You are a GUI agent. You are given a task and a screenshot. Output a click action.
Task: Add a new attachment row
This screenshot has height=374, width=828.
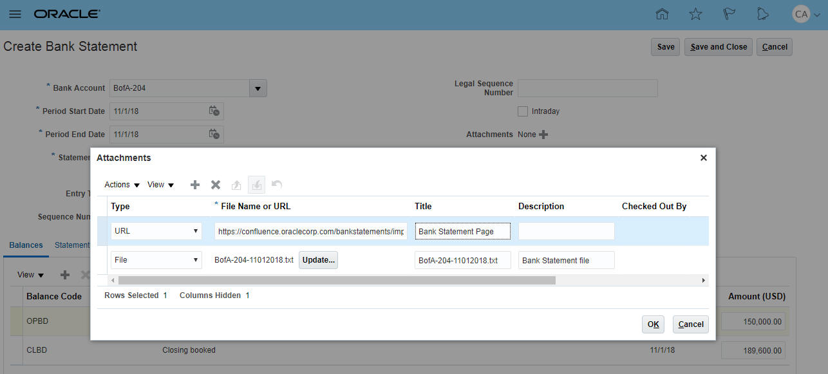coord(195,185)
